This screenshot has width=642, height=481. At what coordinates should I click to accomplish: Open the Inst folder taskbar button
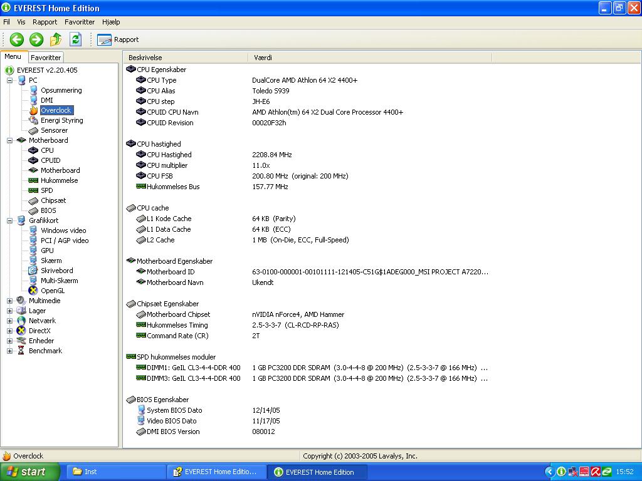(117, 472)
